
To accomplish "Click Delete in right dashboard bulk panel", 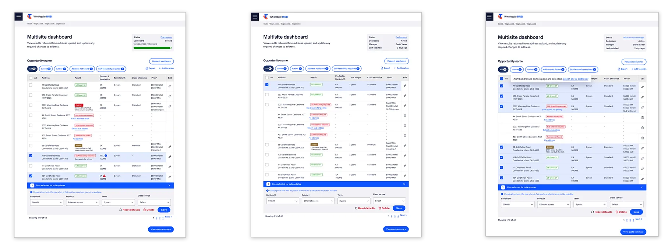I will click(621, 212).
